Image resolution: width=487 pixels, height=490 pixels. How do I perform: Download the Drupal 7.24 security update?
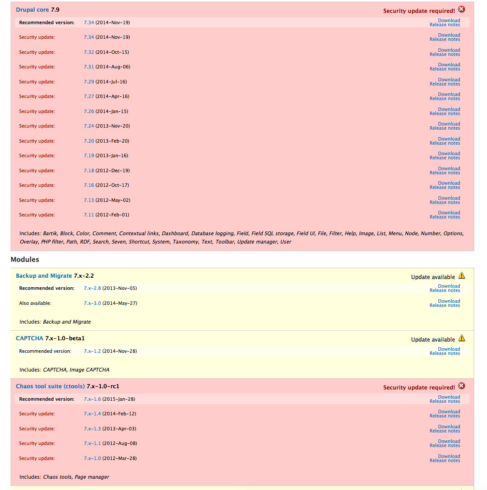[449, 124]
